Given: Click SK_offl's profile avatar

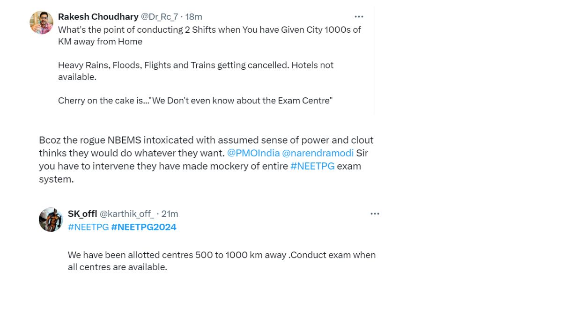Looking at the screenshot, I should point(51,220).
